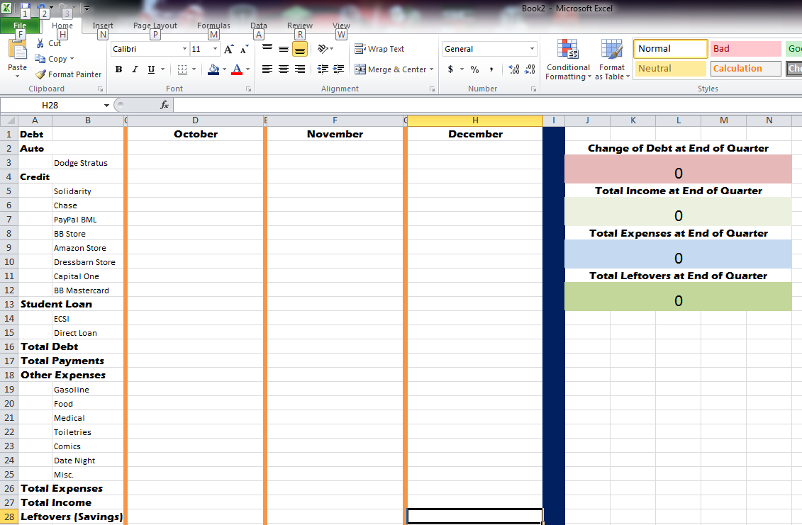802x525 pixels.
Task: Switch to the Page Layout tab
Action: [x=155, y=26]
